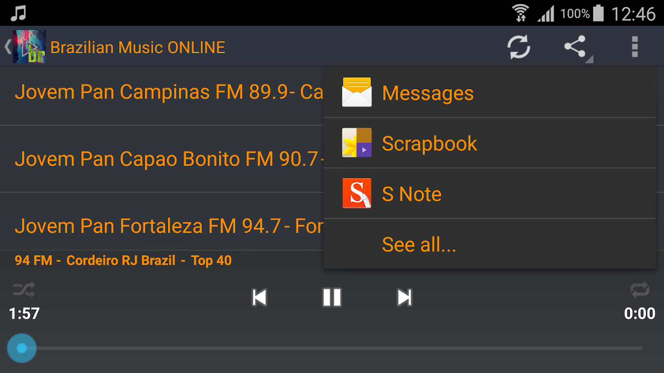Open the three-dot overflow menu
This screenshot has width=664, height=373.
coord(635,47)
